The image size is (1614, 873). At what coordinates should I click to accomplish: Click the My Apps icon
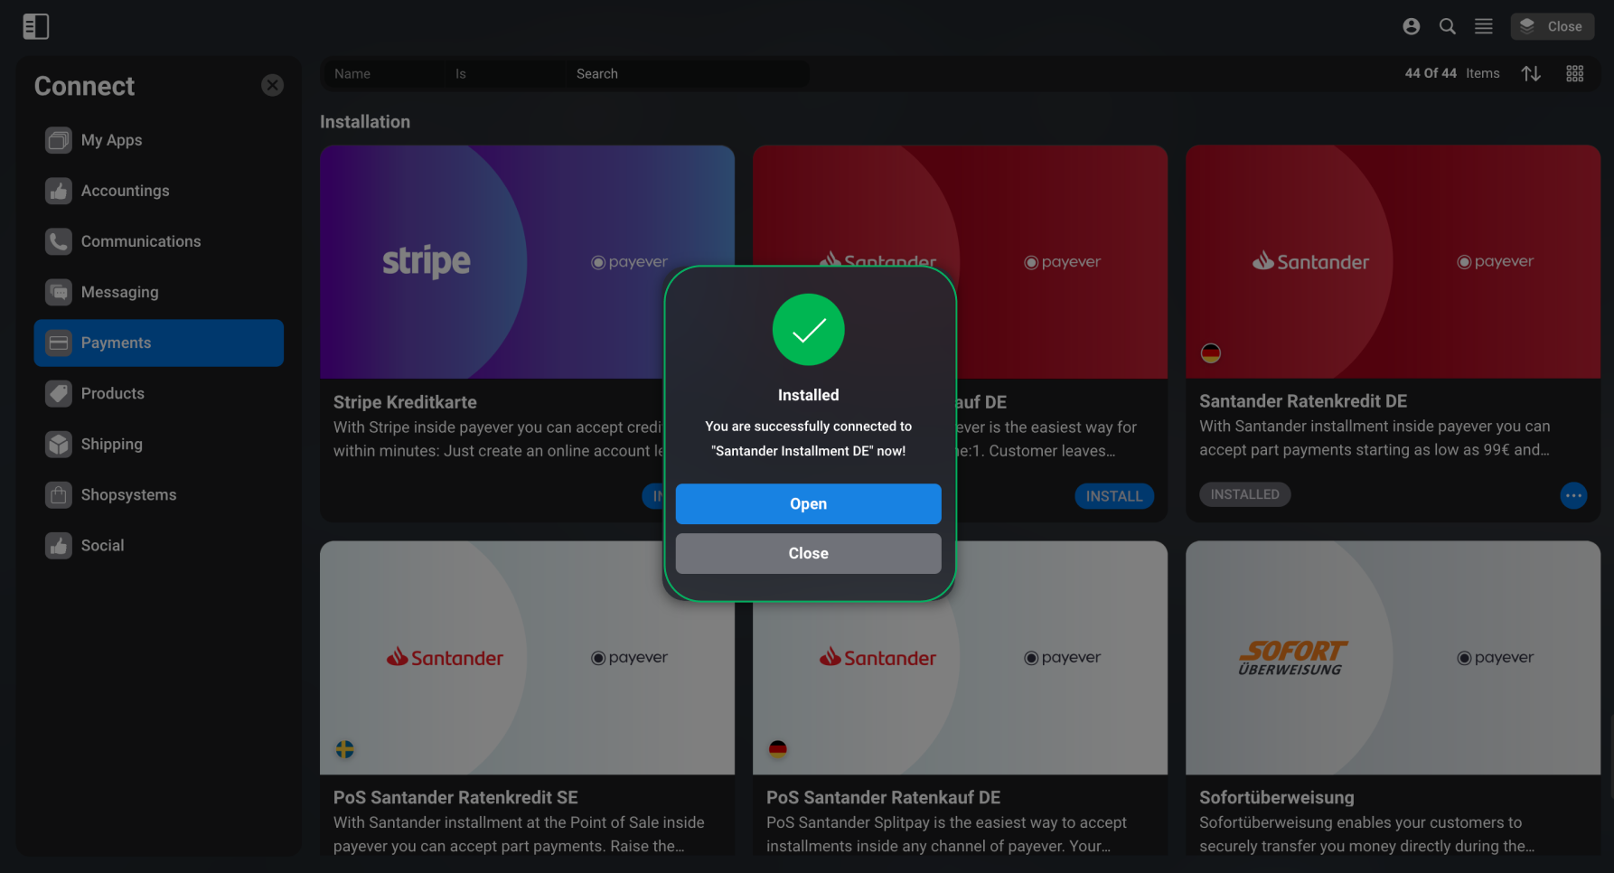click(x=59, y=140)
